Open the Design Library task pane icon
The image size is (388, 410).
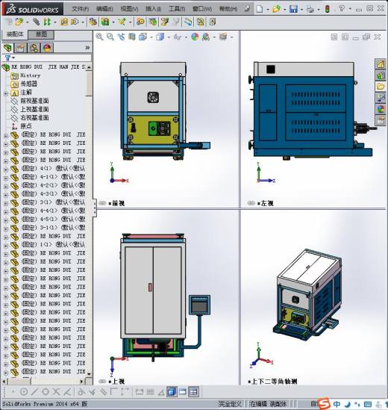pyautogui.click(x=381, y=75)
